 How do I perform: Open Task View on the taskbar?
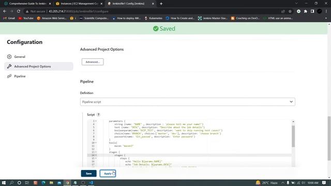click(x=27, y=182)
